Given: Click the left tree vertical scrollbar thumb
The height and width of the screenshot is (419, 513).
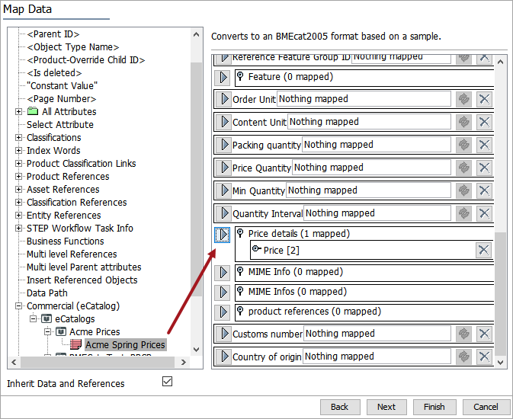Looking at the screenshot, I should 196,179.
